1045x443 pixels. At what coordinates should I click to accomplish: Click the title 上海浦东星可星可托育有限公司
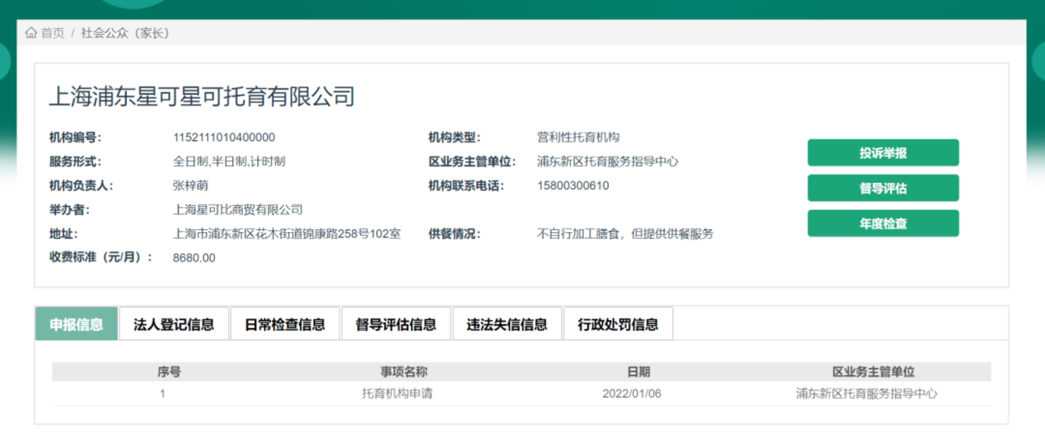pyautogui.click(x=202, y=96)
